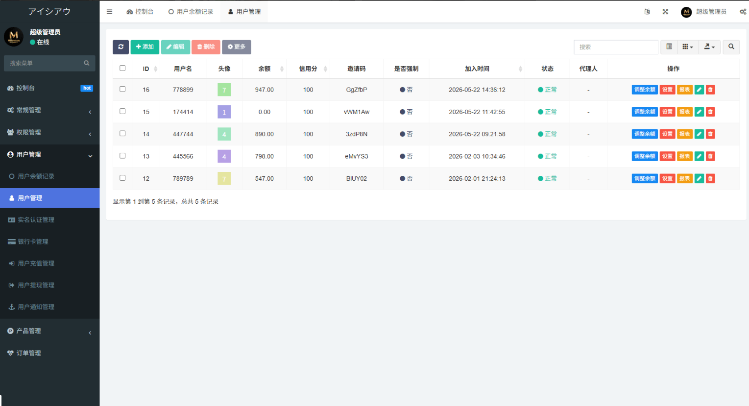Click 调整余额 for user 789789

(x=645, y=179)
